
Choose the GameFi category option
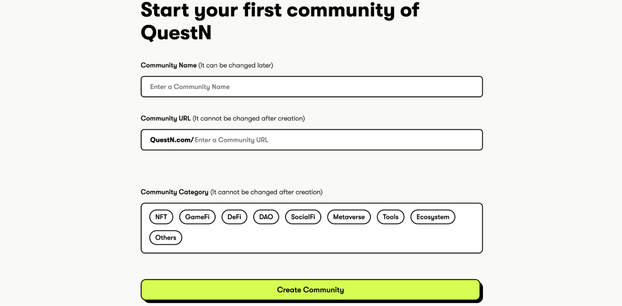click(197, 217)
